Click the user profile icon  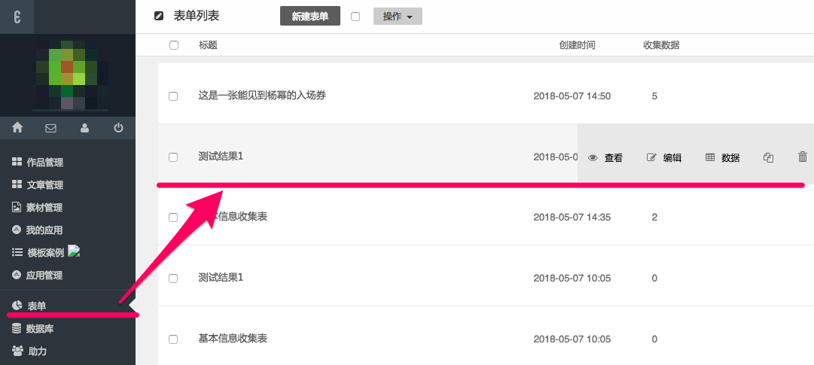pyautogui.click(x=84, y=128)
